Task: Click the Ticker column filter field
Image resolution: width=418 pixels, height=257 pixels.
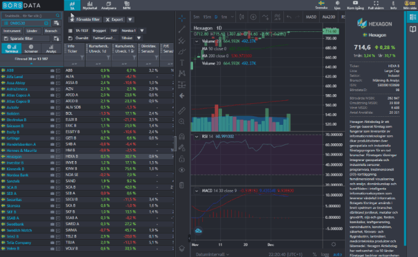Action: 74,57
